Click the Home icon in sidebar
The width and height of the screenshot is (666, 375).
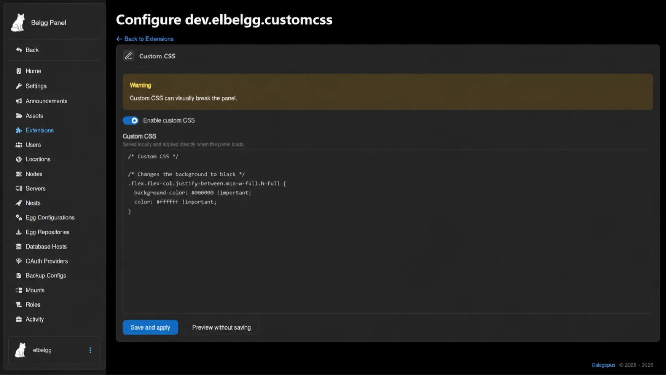19,71
